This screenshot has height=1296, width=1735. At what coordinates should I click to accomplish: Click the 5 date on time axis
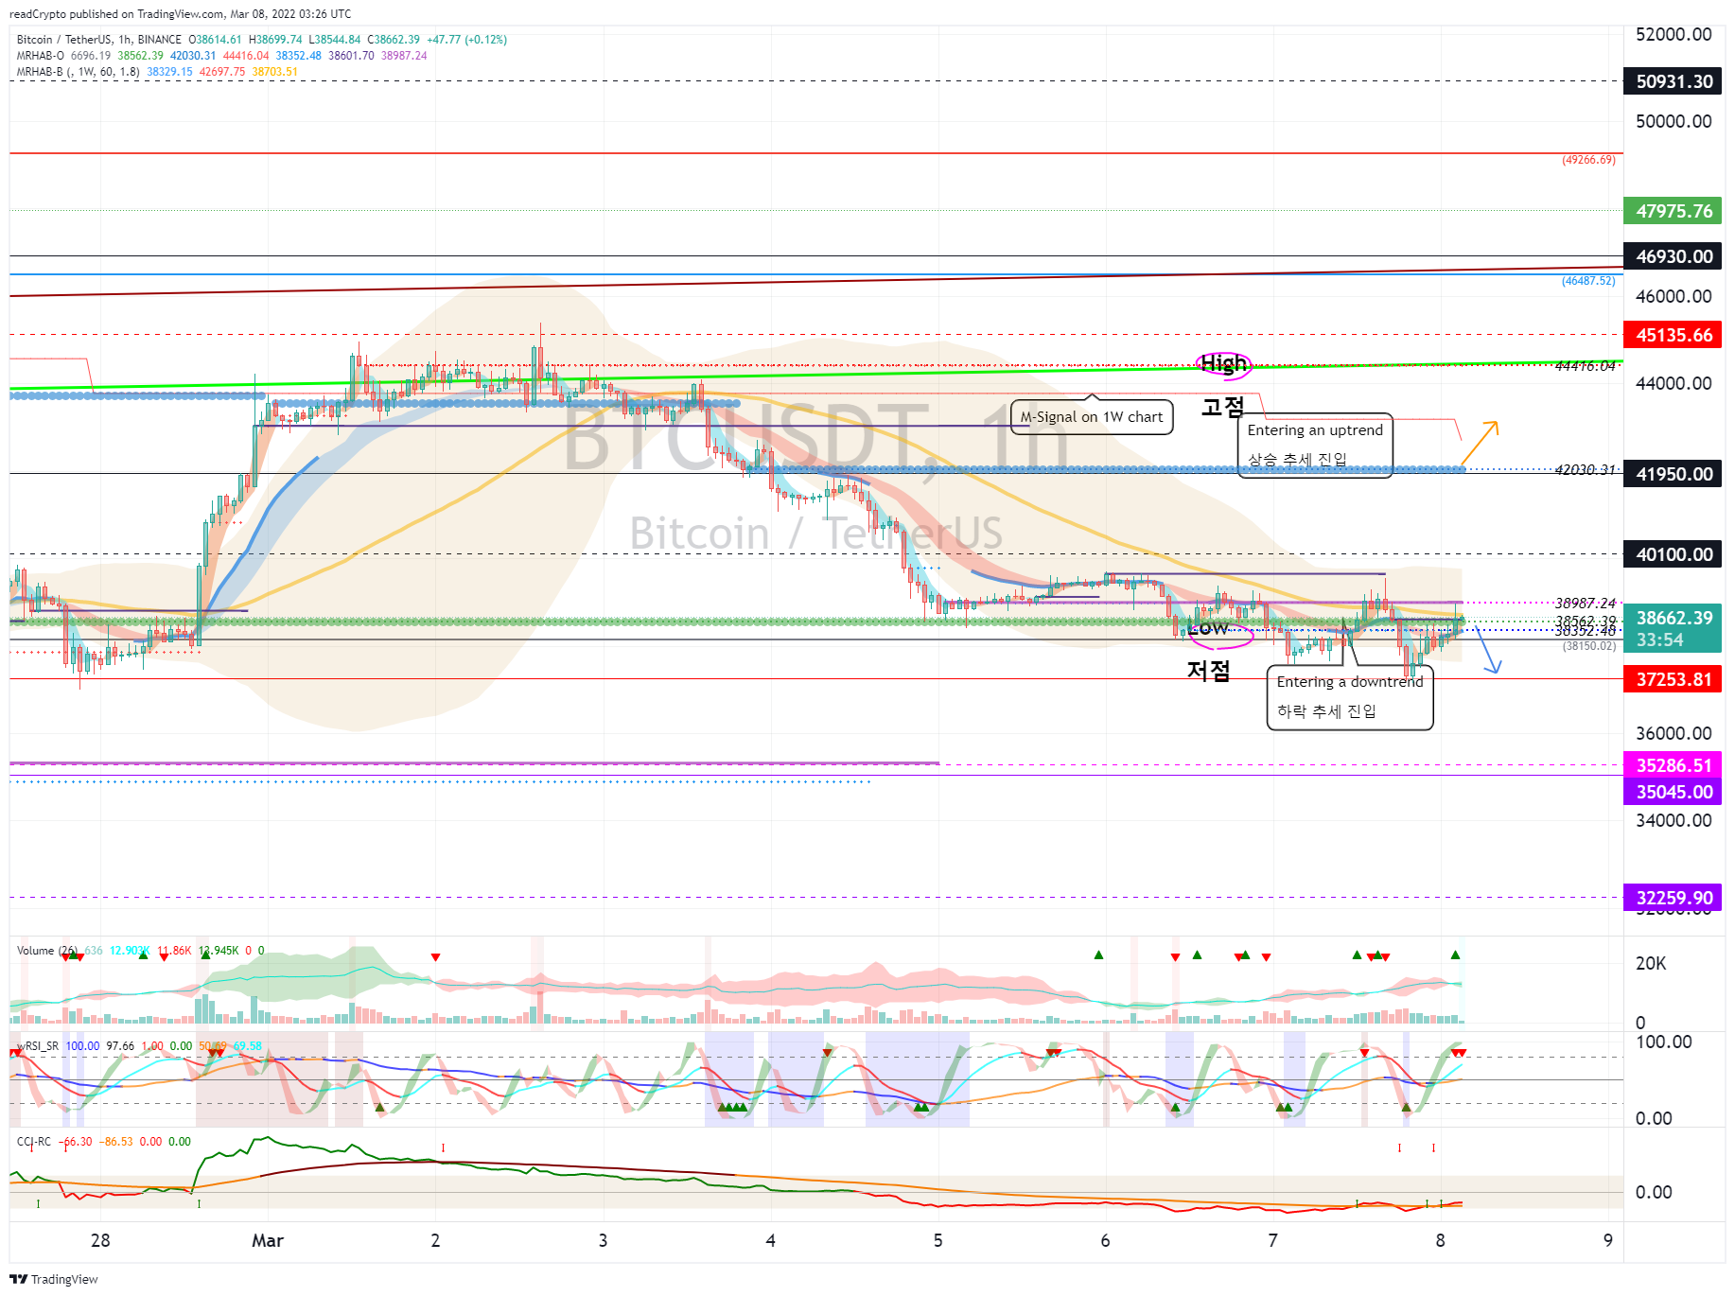click(938, 1240)
